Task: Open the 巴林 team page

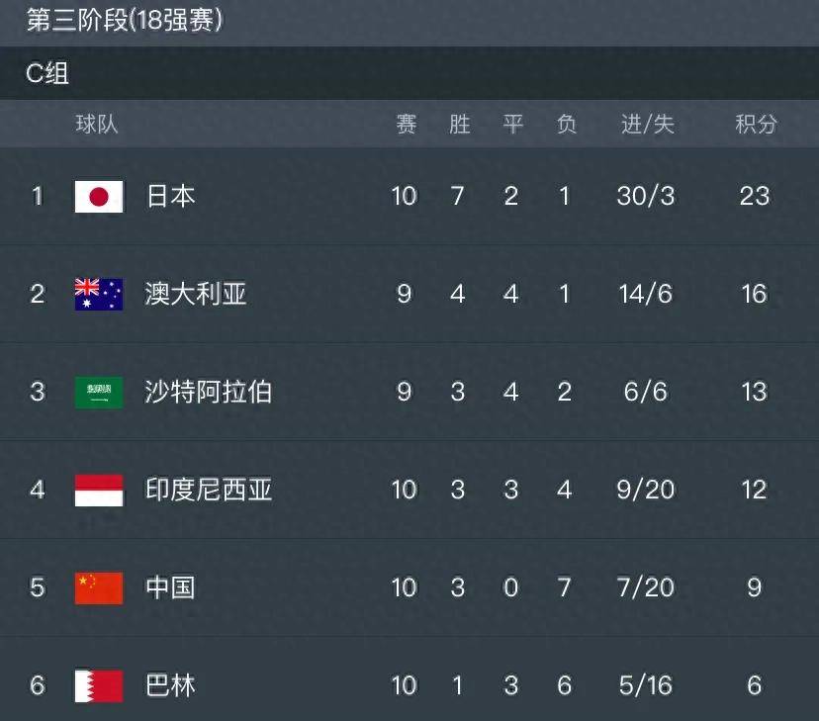Action: click(x=170, y=685)
